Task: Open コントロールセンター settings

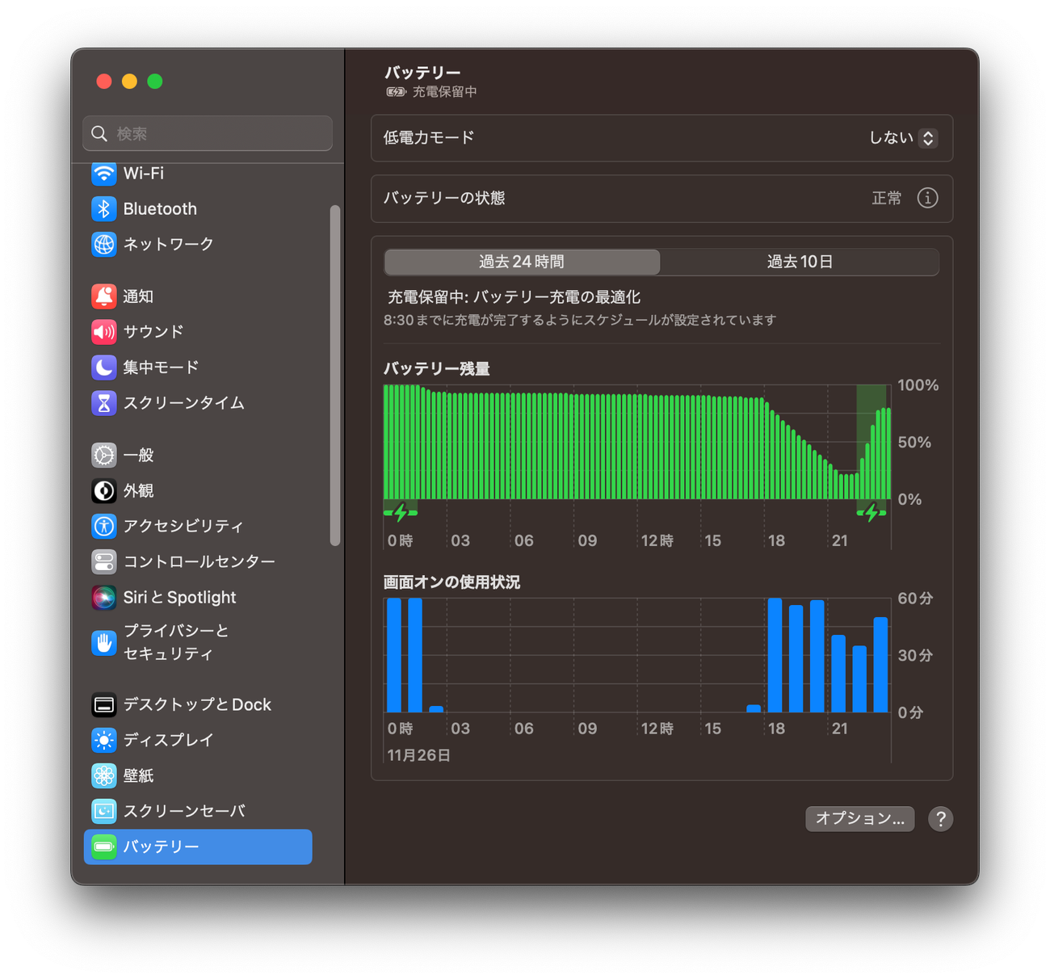Action: [x=199, y=561]
